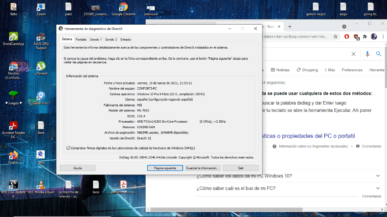Open 'Información sobre los fragmentos destacados'
387x217 pixels.
coord(310,146)
